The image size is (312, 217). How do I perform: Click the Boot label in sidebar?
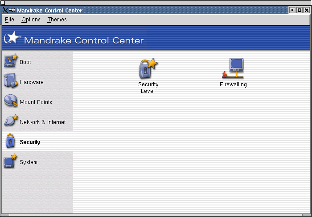(25, 62)
